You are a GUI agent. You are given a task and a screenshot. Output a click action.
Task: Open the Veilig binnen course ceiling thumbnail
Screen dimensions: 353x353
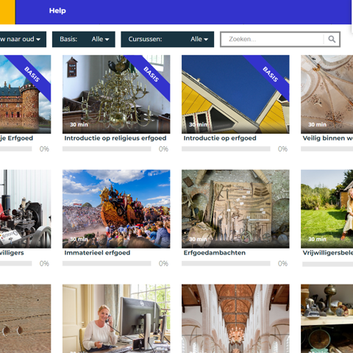pos(327,94)
